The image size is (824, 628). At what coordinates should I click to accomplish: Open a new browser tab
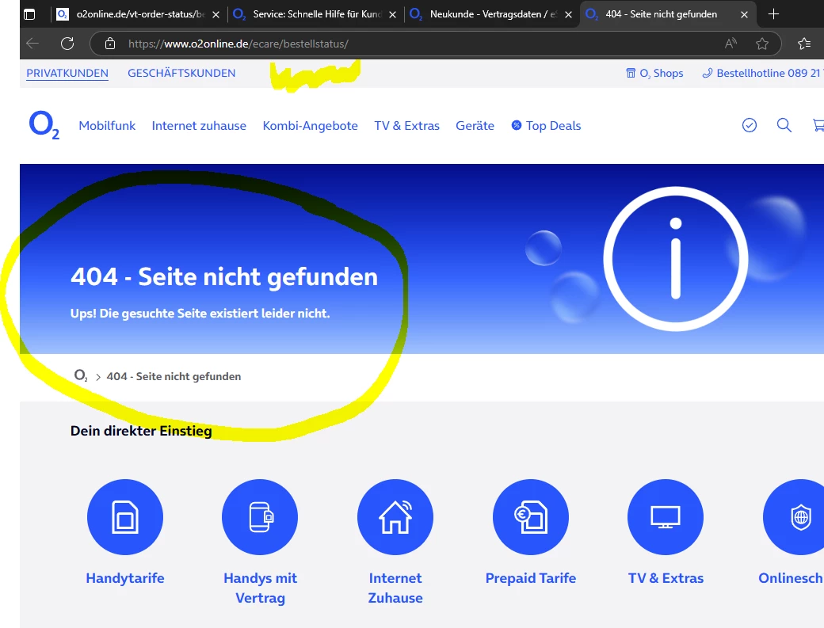(773, 14)
